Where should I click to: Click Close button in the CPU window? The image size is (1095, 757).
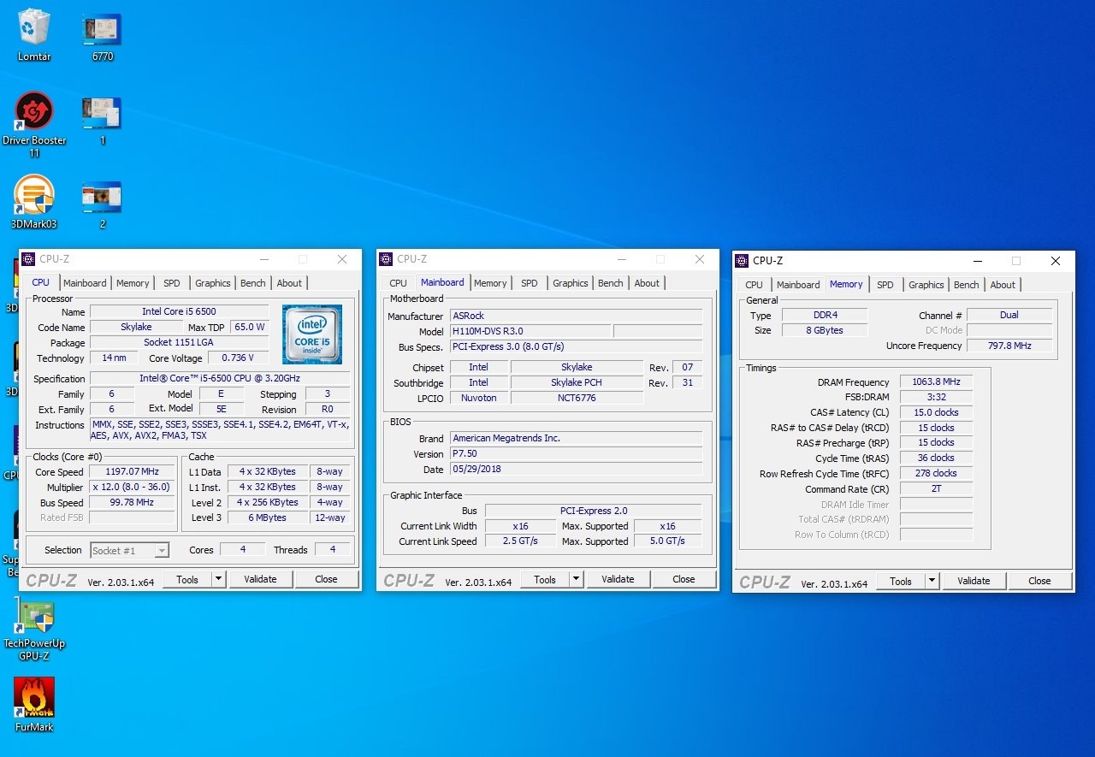326,579
